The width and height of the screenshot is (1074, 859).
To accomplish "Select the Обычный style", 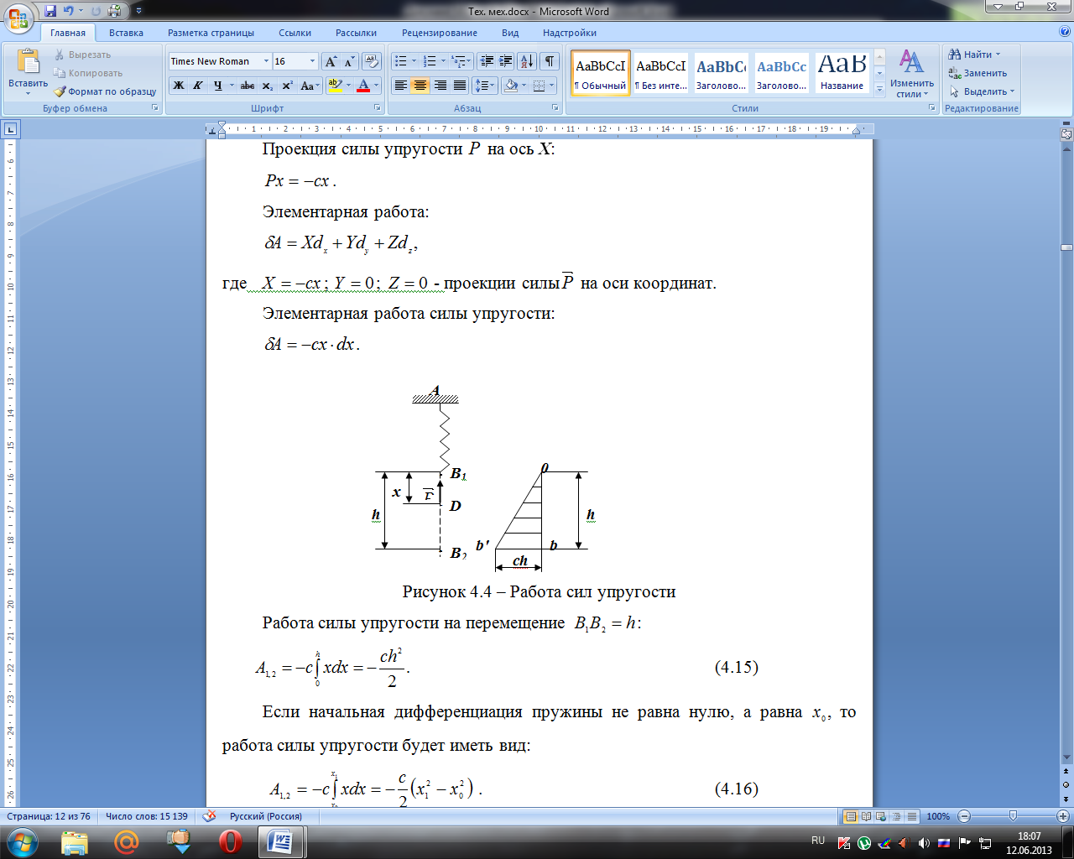I will (x=601, y=73).
